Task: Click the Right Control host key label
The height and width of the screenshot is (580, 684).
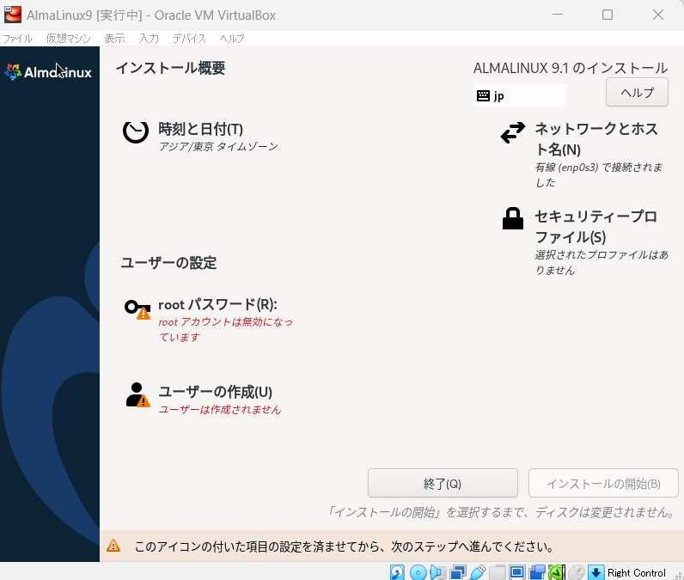Action: (x=637, y=572)
